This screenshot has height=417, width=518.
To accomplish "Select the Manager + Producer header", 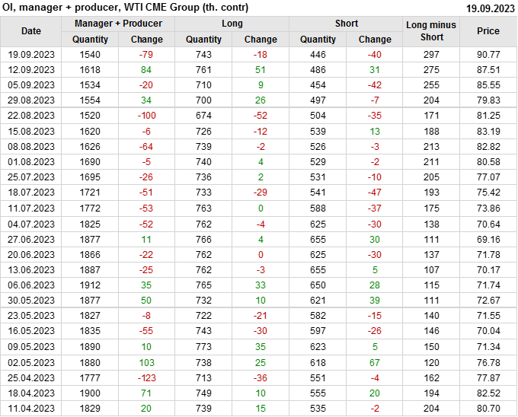I will point(118,24).
